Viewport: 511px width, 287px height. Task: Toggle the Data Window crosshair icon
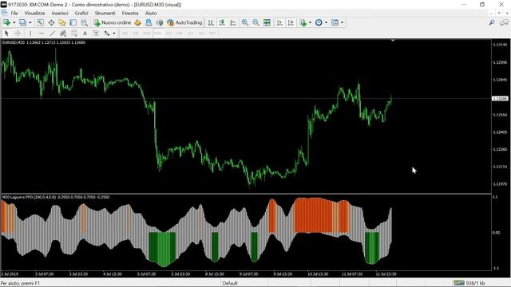pos(51,22)
